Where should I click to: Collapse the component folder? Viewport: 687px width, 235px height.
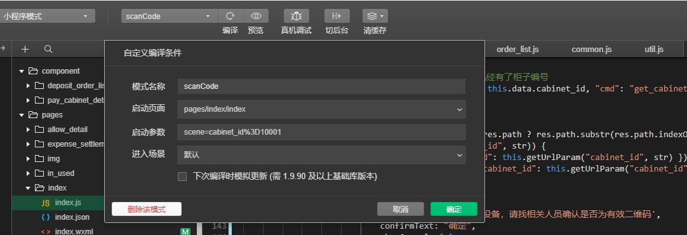(22, 71)
